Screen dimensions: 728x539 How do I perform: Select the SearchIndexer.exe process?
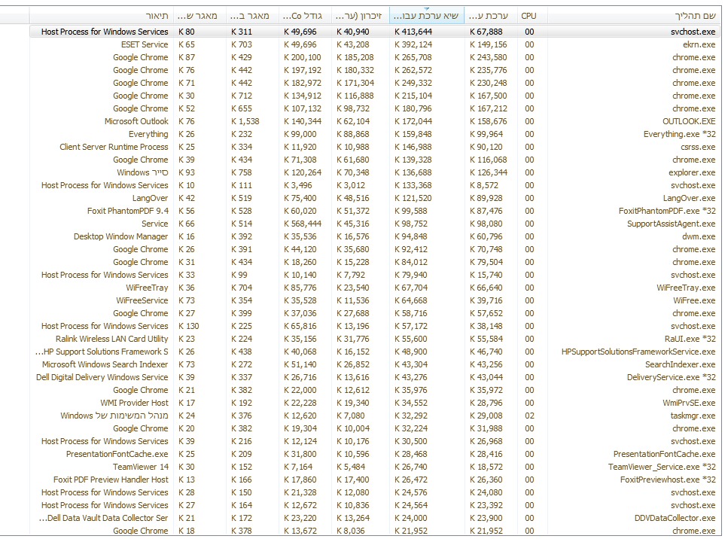tap(680, 364)
